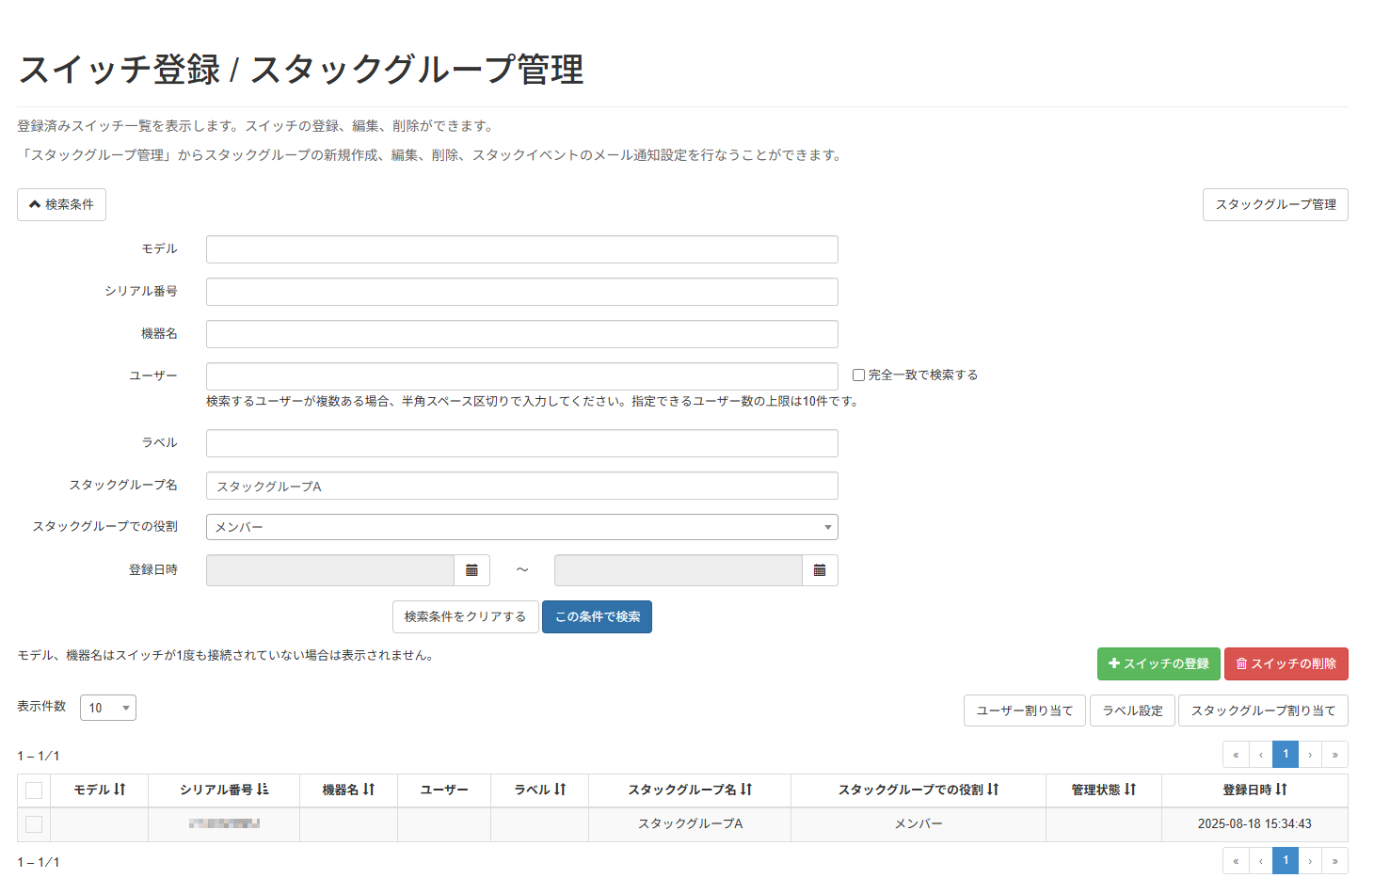Open the スタックグループでの役割 dropdown
Image resolution: width=1374 pixels, height=894 pixels.
point(826,526)
